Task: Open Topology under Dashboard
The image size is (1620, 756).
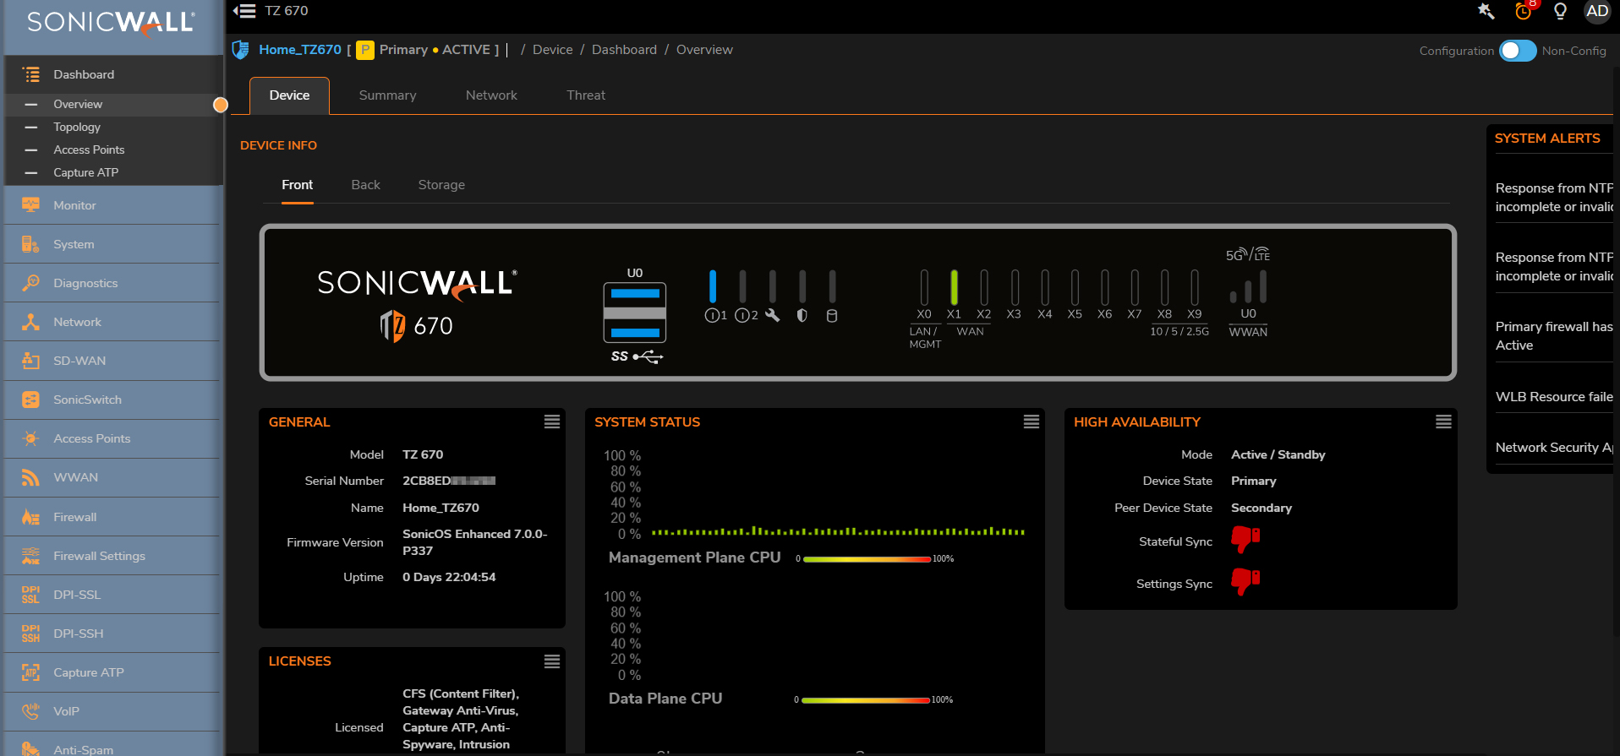Action: click(77, 127)
